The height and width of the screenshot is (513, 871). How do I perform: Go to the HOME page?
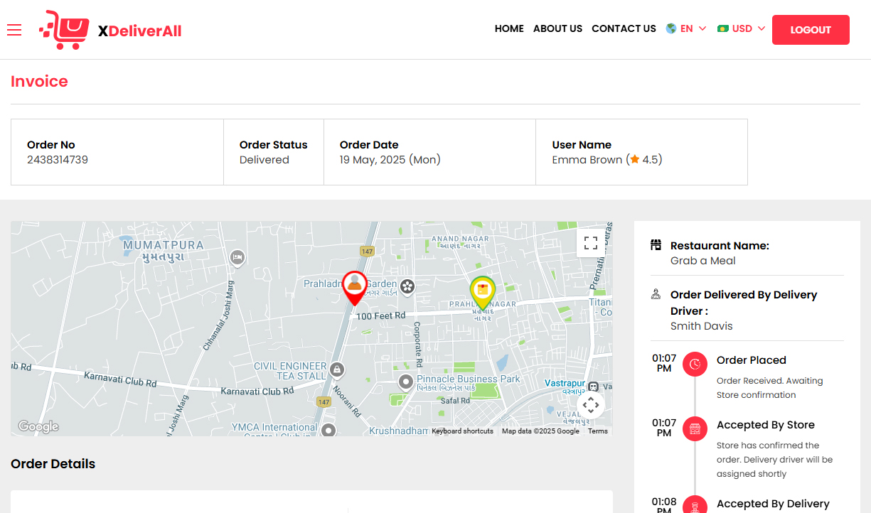tap(509, 29)
